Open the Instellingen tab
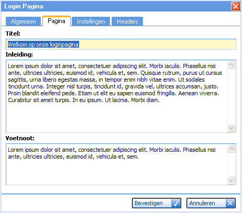Screen dimensions: 242x213 point(91,21)
